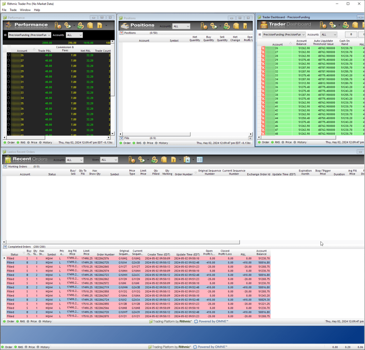Click the chain link icon in Positions toolbar
The height and width of the screenshot is (350, 365).
click(x=214, y=26)
